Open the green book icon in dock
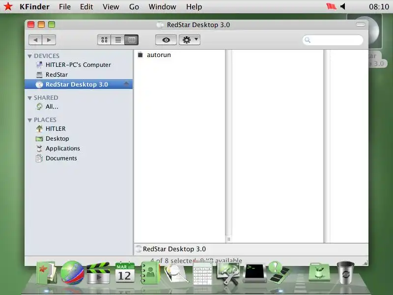393x295 pixels. [x=46, y=273]
